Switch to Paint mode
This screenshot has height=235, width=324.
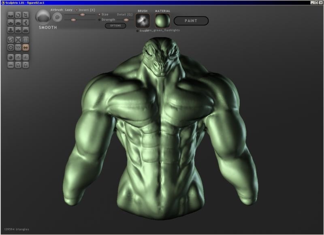[x=191, y=21]
